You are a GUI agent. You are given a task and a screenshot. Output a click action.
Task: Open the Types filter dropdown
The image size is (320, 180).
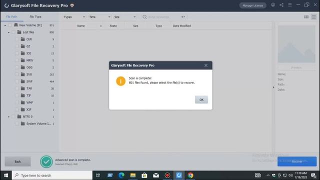[74, 17]
